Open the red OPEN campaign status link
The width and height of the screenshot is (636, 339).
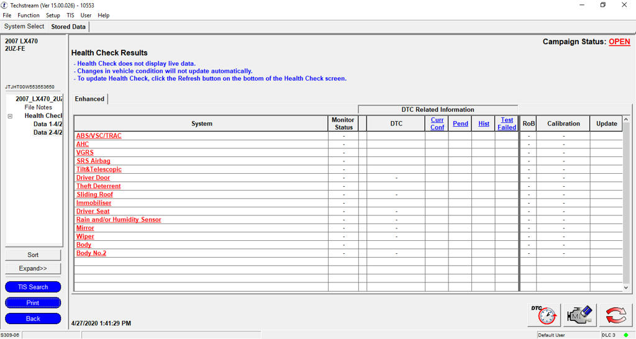click(x=619, y=42)
